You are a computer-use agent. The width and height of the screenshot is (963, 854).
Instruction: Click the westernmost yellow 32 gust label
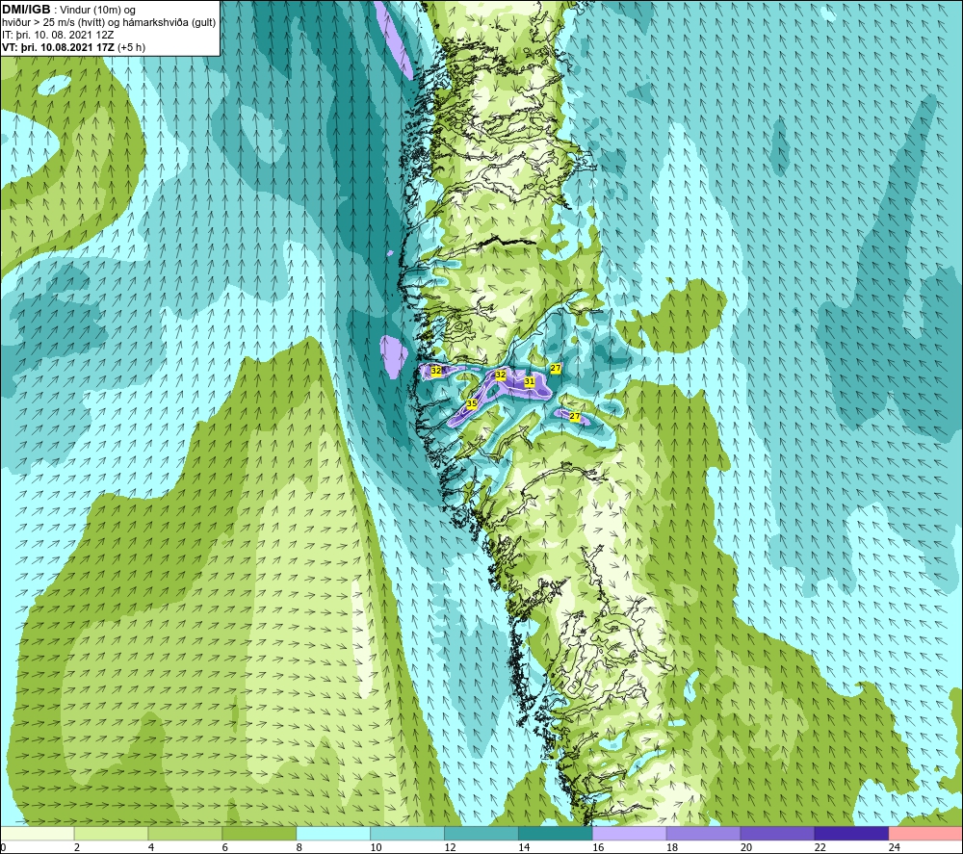[x=436, y=371]
